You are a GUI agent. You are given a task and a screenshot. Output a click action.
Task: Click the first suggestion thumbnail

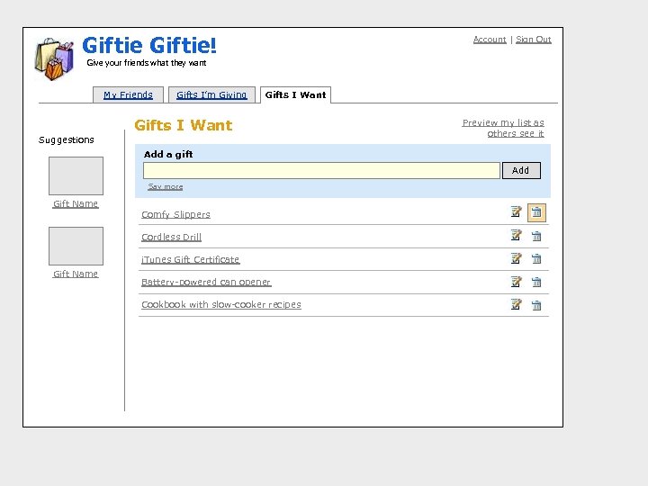tap(76, 175)
